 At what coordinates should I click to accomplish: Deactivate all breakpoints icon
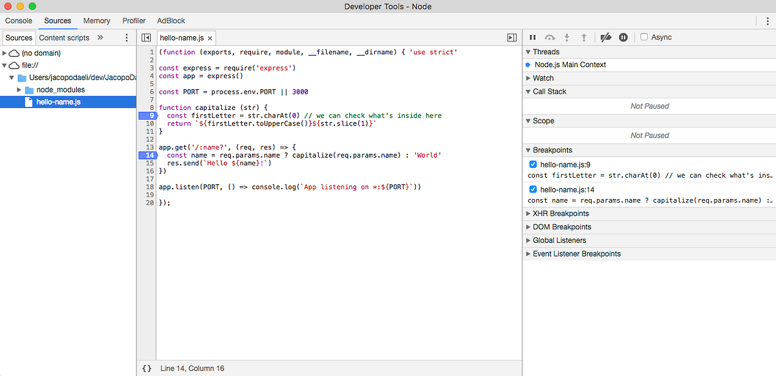pos(606,37)
